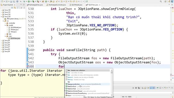This screenshot has height=98, width=174.
Task: Click the New file toolbar icon
Action: pos(2,1)
